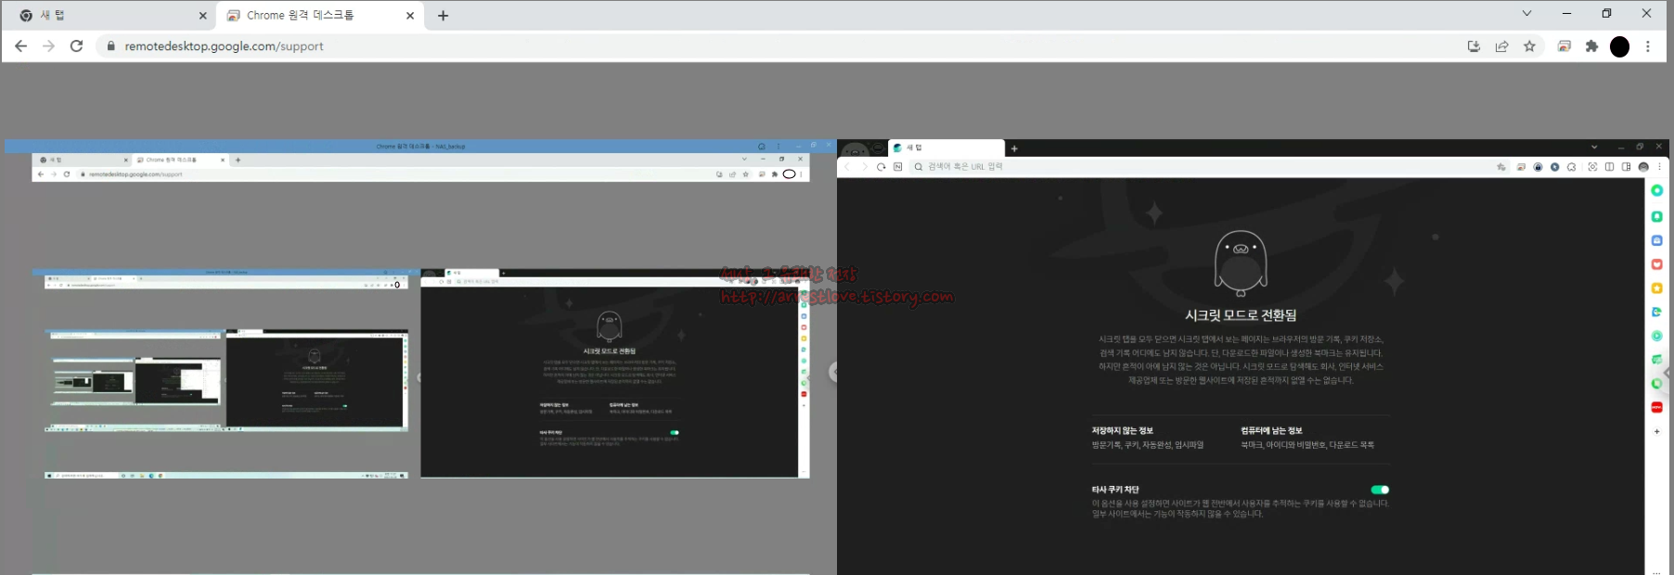Expand the remote session options panel arrow handle
This screenshot has width=1674, height=575.
tap(833, 372)
